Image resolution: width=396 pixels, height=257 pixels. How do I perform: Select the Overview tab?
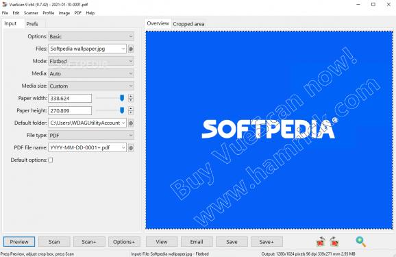click(x=158, y=23)
